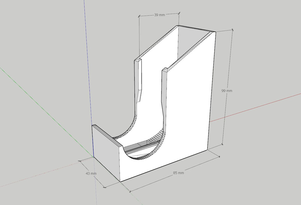Click the 85 mm length dimension label
This screenshot has height=205, width=301.
pos(178,173)
